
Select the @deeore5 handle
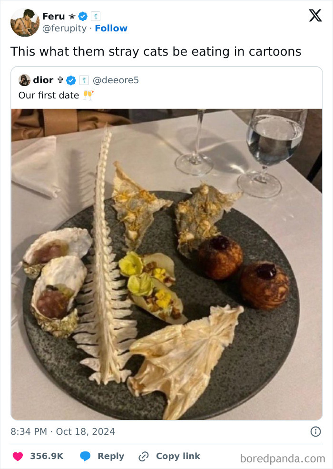coord(117,80)
